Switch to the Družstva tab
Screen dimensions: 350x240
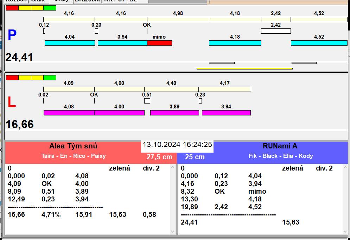click(x=87, y=1)
